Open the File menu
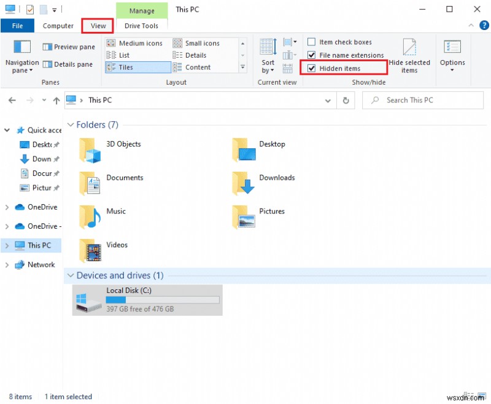Screen dimensions: 491x404 [17, 26]
